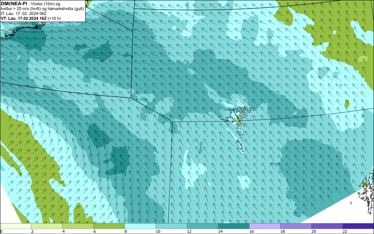Click the 'Vindur (10m) og' label
374x234 pixels.
[46, 4]
